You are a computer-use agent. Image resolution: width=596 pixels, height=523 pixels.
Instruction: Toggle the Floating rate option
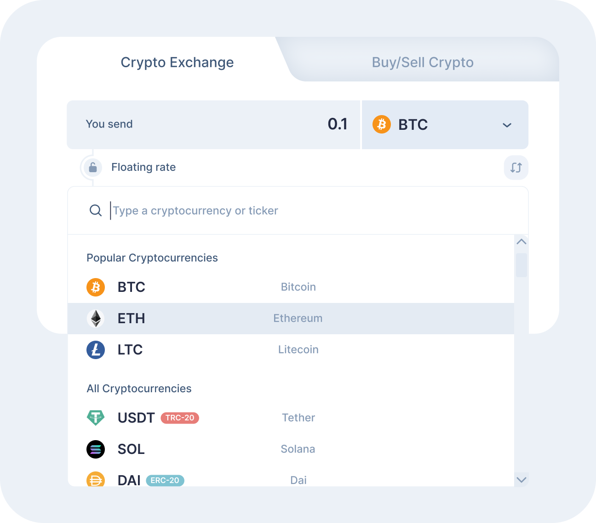click(143, 167)
